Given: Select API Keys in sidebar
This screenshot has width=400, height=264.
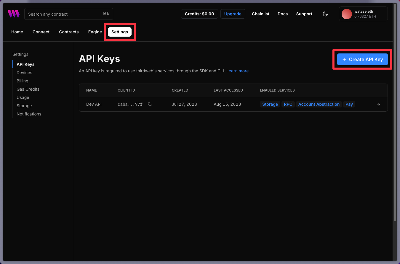Looking at the screenshot, I should [x=25, y=64].
